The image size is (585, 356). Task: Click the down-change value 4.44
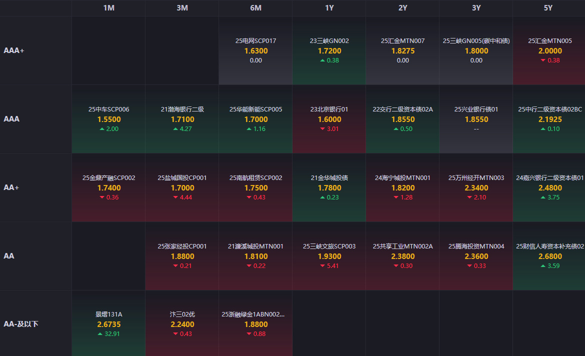click(x=186, y=197)
